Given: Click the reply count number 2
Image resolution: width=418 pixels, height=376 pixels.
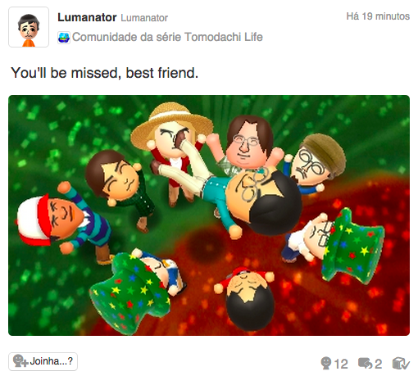Looking at the screenshot, I should 378,364.
